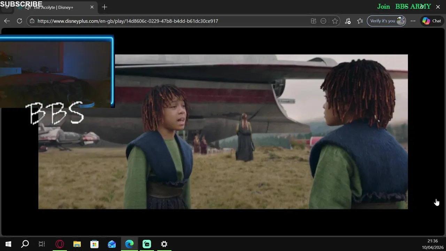Click the Verify it's you profile button

tap(386, 21)
